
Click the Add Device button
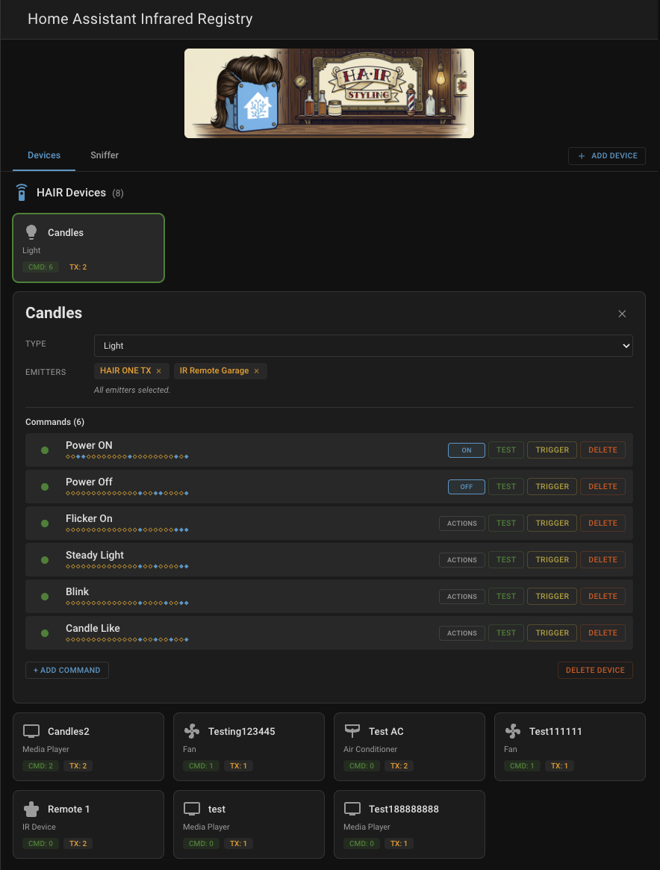tap(607, 156)
